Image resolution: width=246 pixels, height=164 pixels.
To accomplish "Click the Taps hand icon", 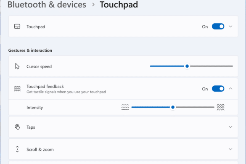I will click(x=17, y=127).
